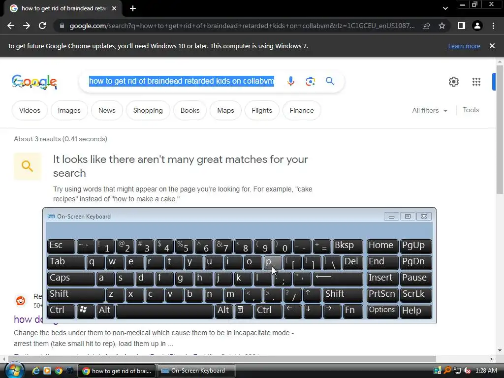Open the Chrome side panel icon

(x=462, y=26)
